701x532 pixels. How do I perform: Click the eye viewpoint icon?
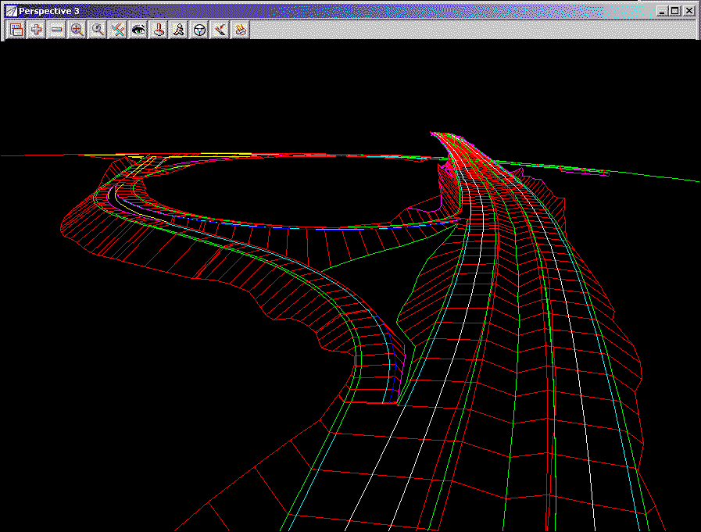pyautogui.click(x=138, y=30)
